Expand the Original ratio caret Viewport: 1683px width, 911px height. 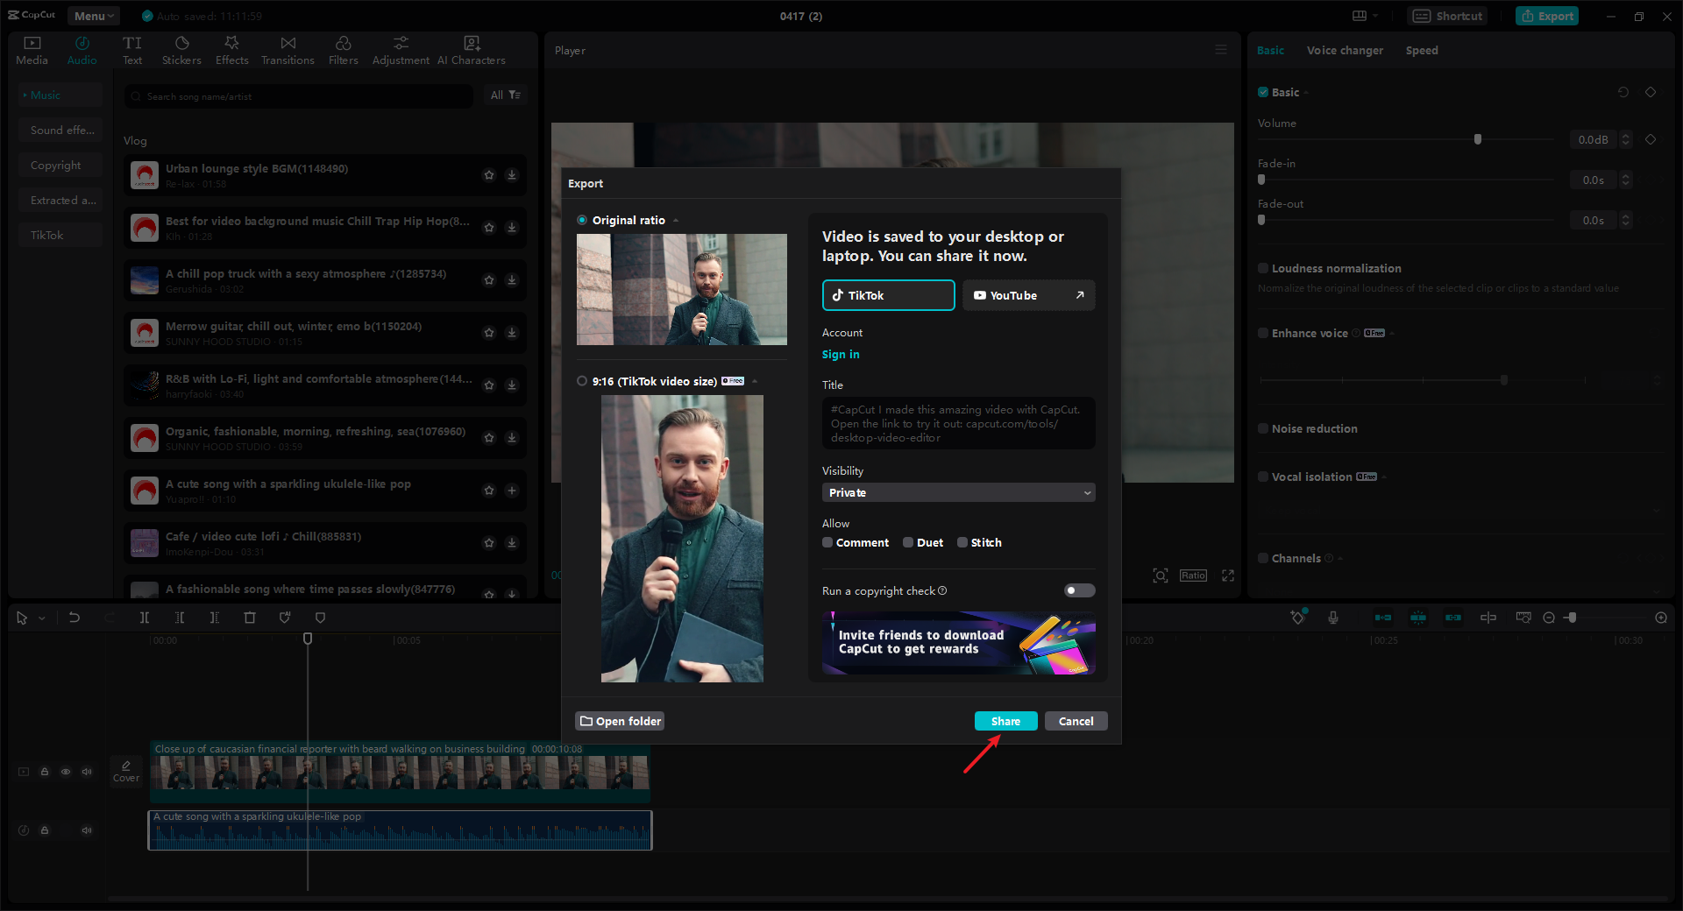tap(676, 221)
